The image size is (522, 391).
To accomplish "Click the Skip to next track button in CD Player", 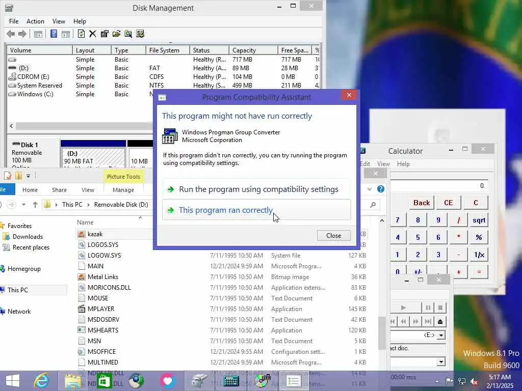I will (x=428, y=322).
